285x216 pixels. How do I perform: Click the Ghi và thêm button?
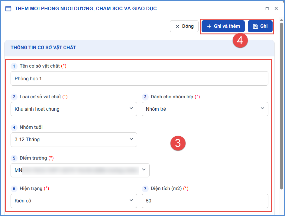[223, 26]
